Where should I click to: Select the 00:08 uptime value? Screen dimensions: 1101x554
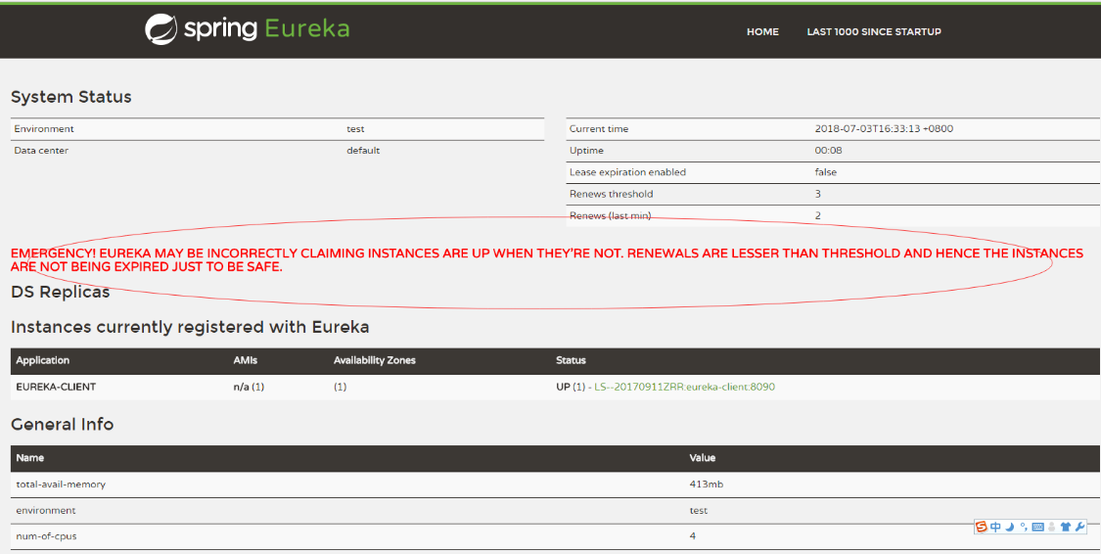point(829,151)
